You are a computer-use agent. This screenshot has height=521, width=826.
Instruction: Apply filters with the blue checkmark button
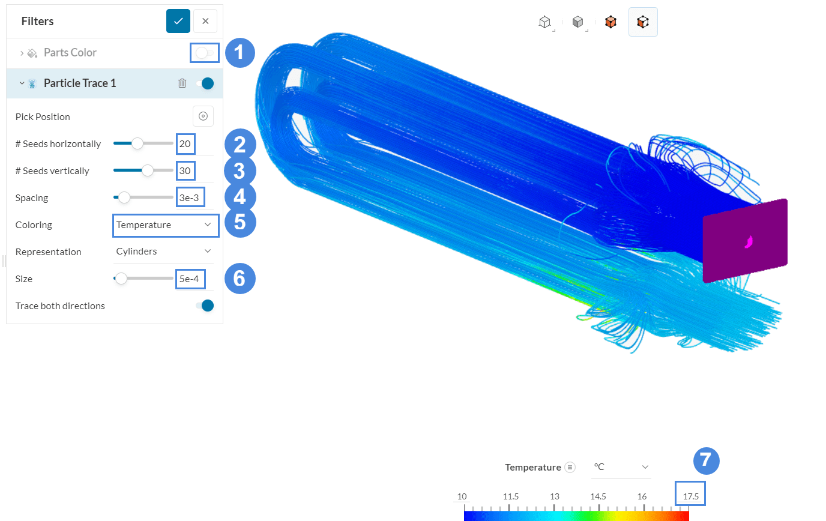pyautogui.click(x=178, y=20)
